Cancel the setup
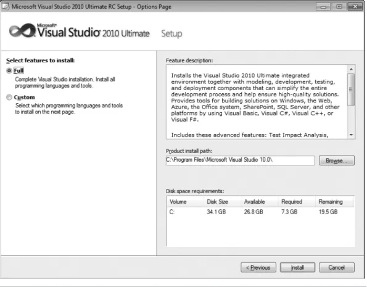Viewport: 367px width, 287px height. click(337, 267)
